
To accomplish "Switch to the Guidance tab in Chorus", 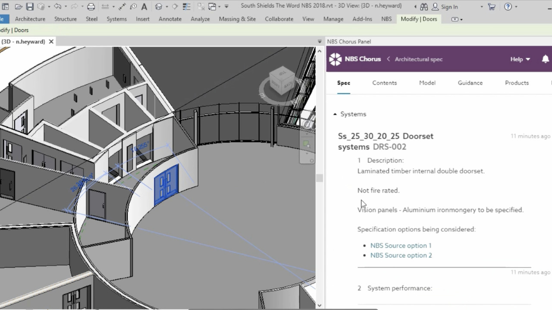I will pos(470,83).
